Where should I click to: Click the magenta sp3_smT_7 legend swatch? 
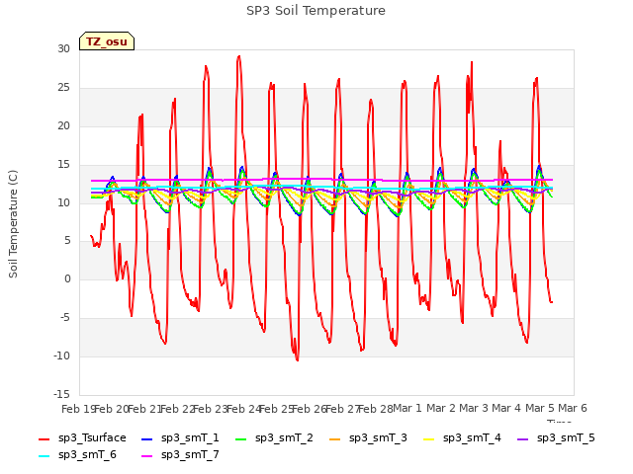point(147,456)
